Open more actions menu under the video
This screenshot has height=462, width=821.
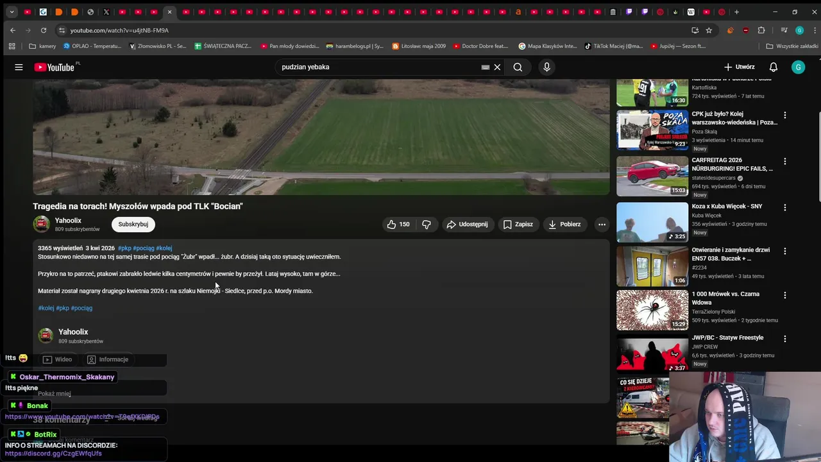coord(602,224)
